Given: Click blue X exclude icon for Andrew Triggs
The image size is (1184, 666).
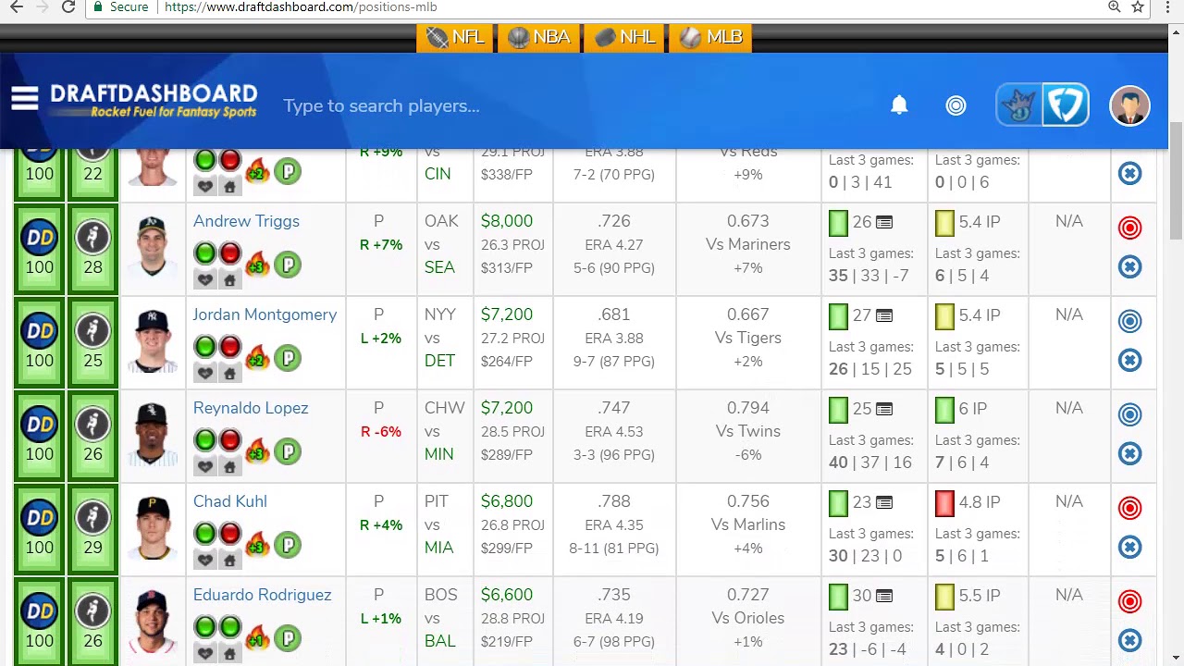Looking at the screenshot, I should pos(1129,267).
